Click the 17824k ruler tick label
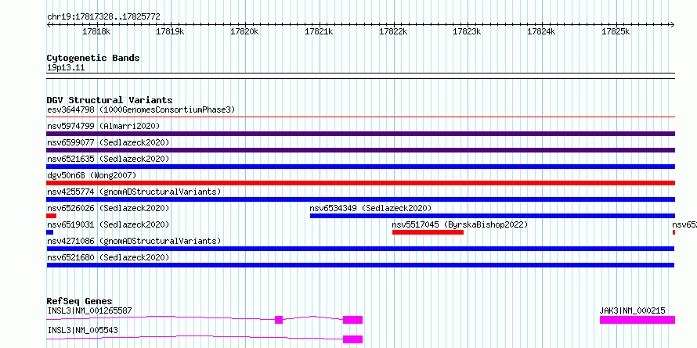697x348 pixels. click(541, 31)
